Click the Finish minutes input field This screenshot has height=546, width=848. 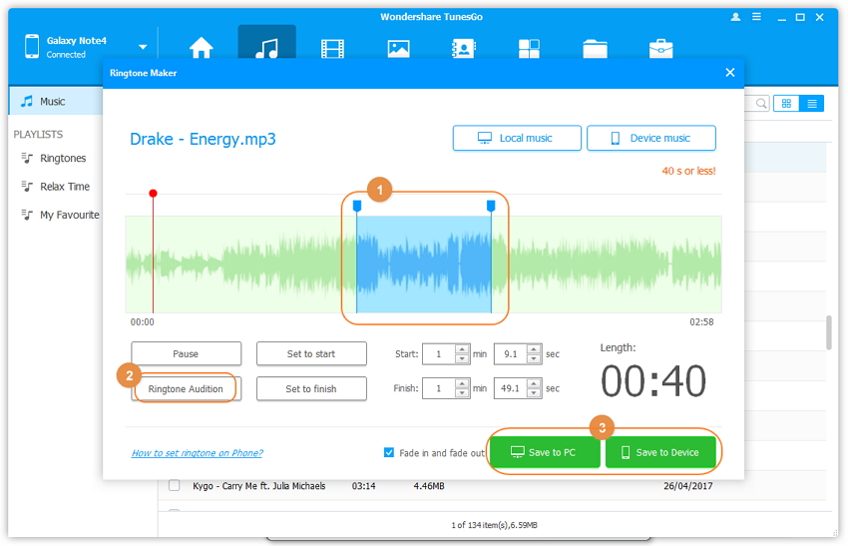pyautogui.click(x=437, y=388)
